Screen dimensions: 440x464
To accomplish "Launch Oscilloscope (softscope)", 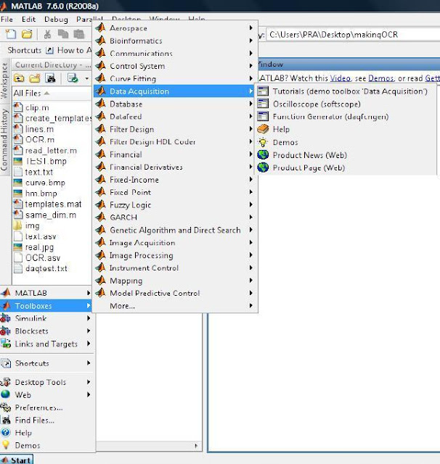I will coord(345,104).
